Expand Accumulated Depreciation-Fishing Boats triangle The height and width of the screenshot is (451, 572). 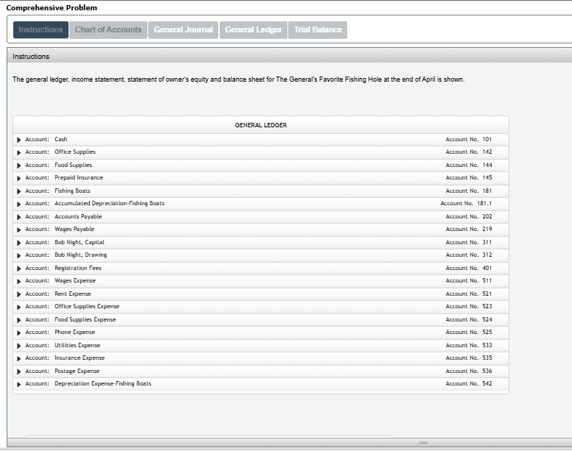coord(19,205)
